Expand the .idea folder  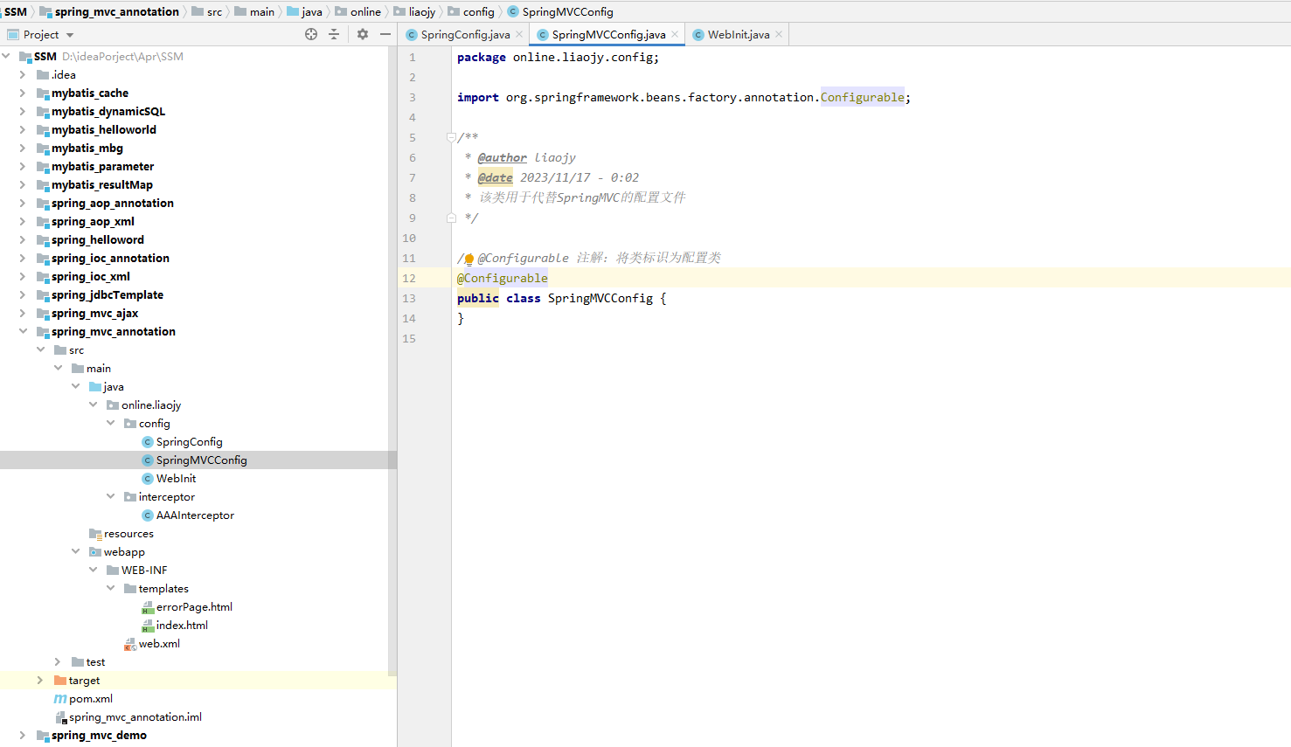[x=23, y=74]
